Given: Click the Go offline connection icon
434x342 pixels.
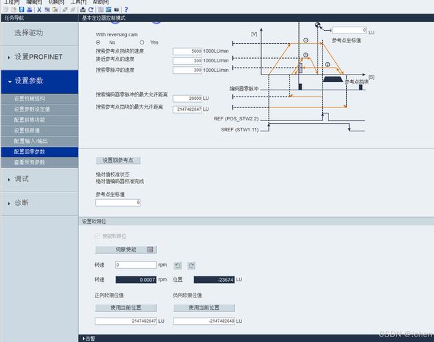Looking at the screenshot, I should [73, 10].
